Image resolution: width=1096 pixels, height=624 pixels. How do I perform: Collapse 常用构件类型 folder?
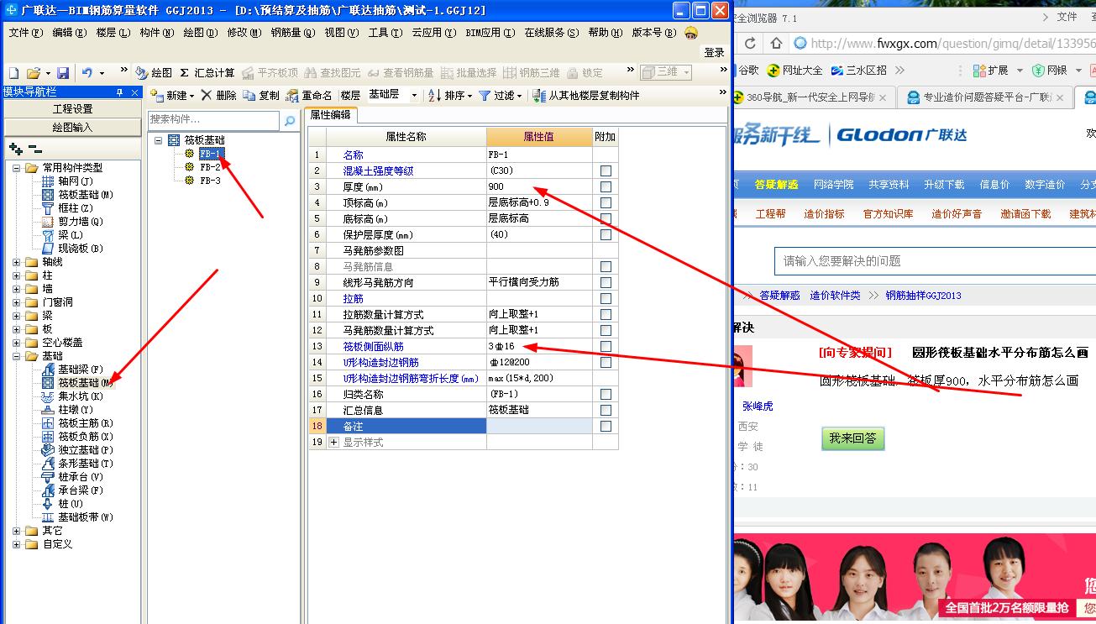coord(17,168)
